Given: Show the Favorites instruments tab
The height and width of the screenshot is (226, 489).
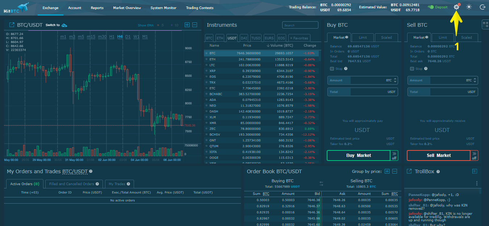Looking at the screenshot, I should pos(299,38).
